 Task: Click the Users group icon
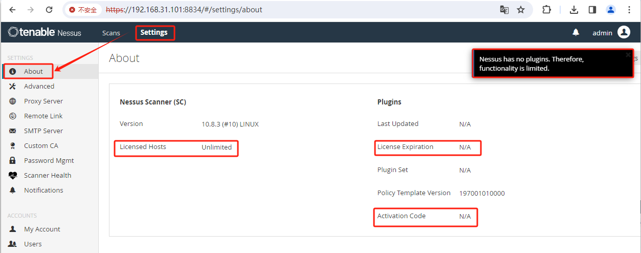(x=13, y=244)
